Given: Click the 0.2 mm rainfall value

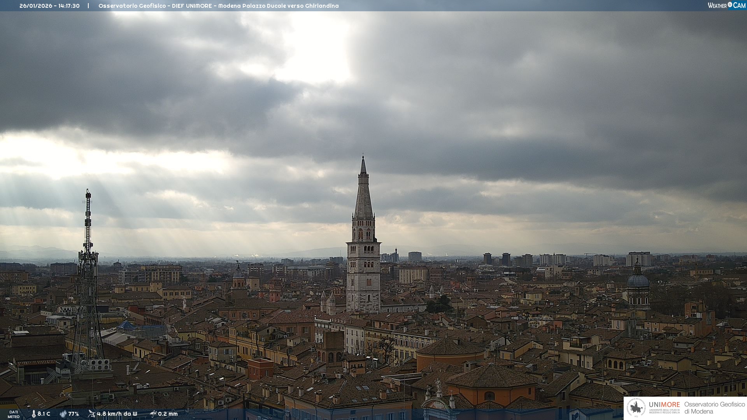Looking at the screenshot, I should point(168,414).
